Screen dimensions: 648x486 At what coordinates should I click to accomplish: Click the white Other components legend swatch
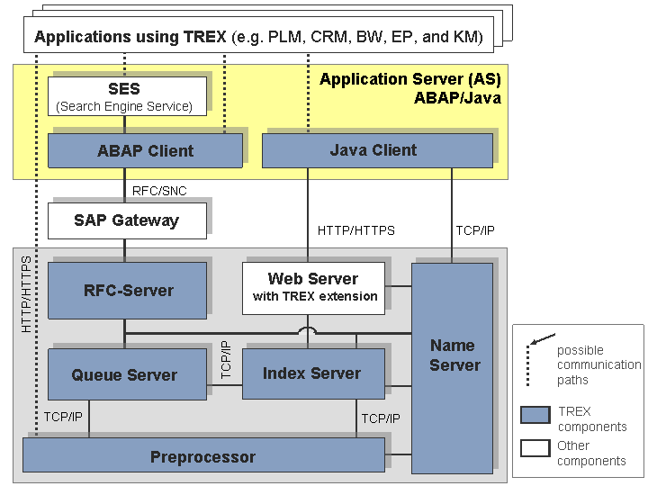pyautogui.click(x=535, y=448)
